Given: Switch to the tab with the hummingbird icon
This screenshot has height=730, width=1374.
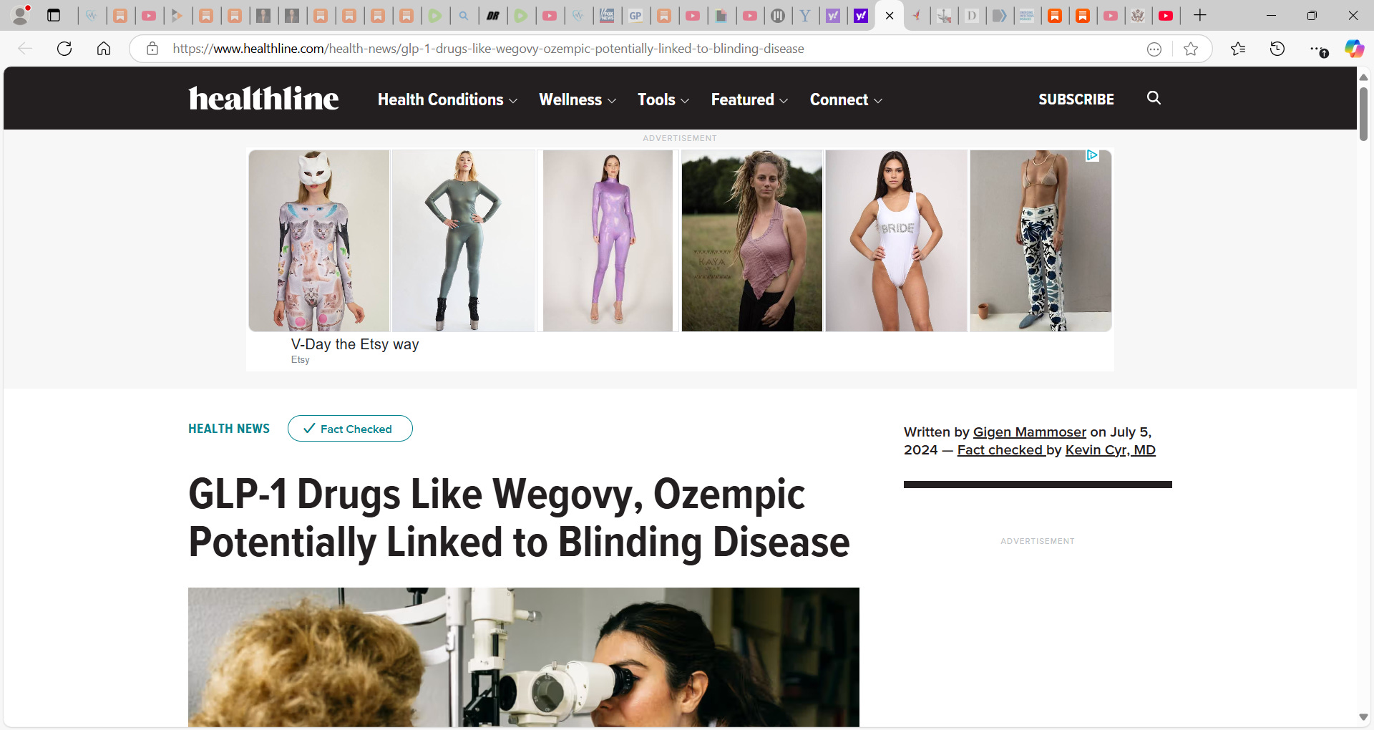Looking at the screenshot, I should 917,15.
